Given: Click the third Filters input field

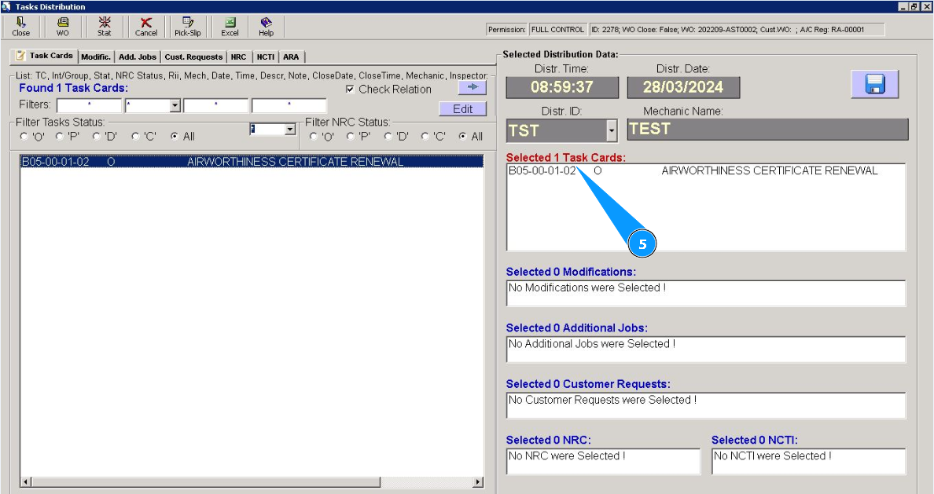Looking at the screenshot, I should (x=215, y=106).
